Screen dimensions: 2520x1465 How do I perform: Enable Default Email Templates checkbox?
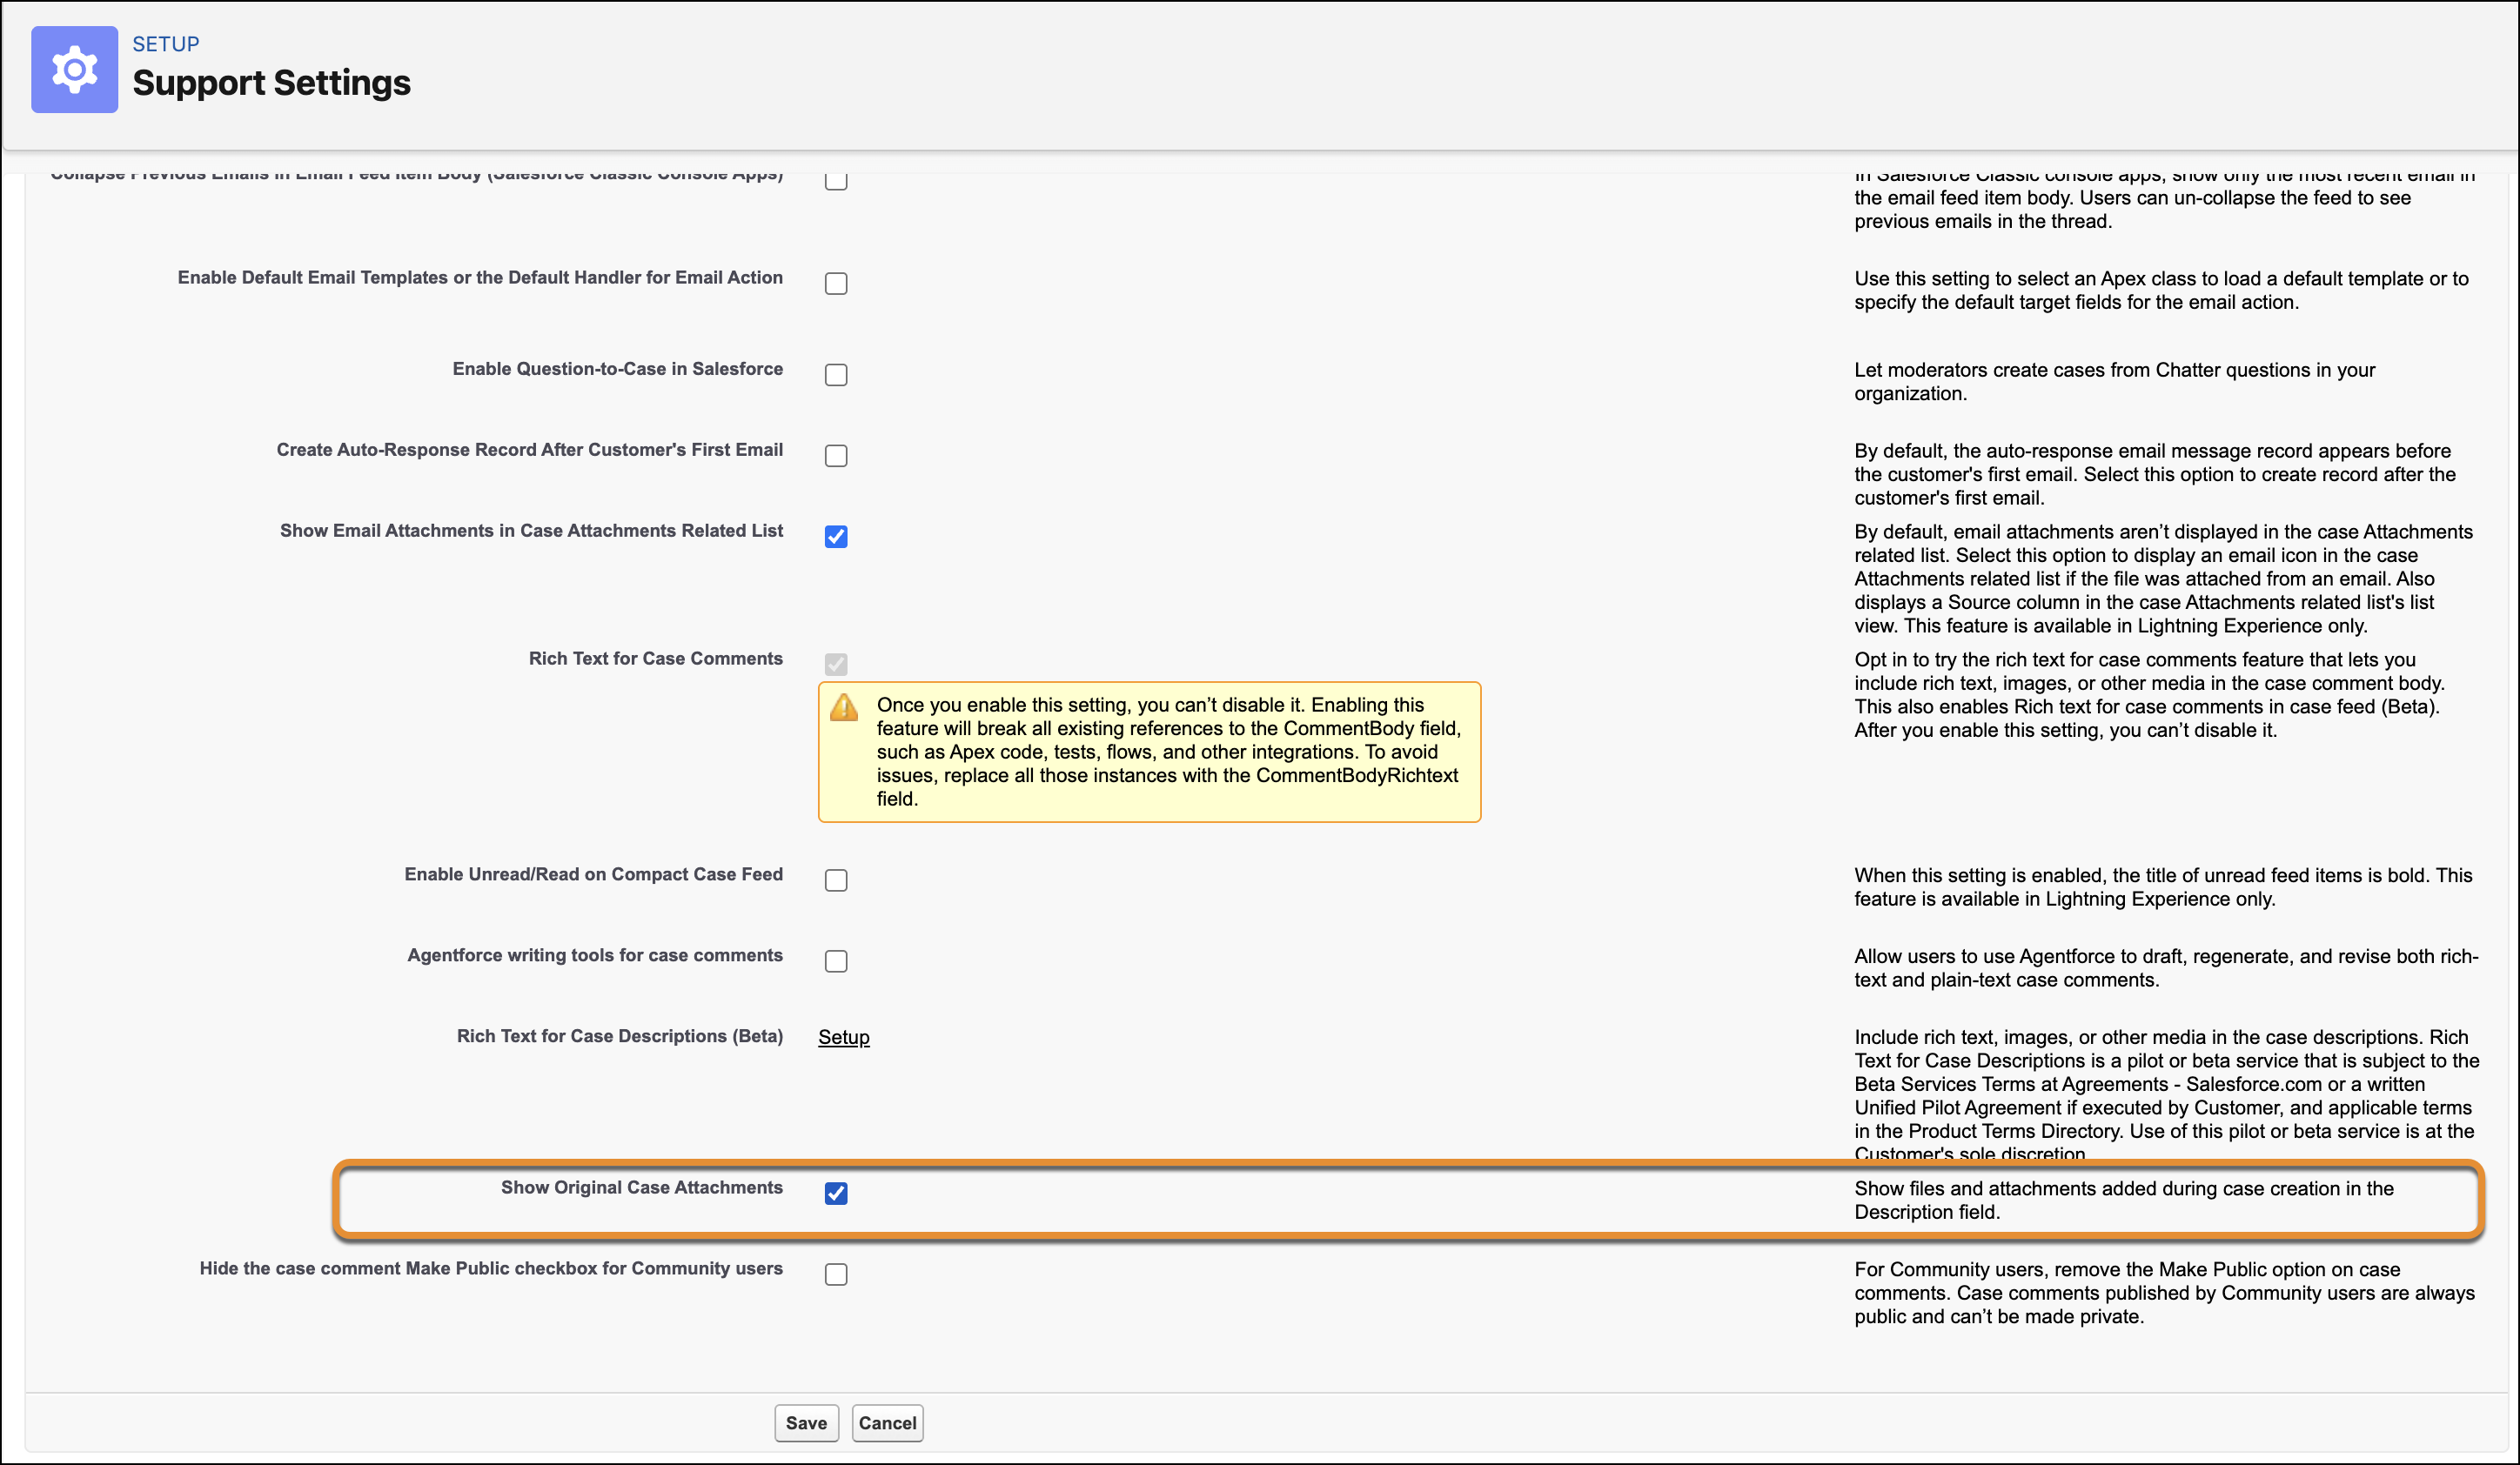tap(836, 284)
